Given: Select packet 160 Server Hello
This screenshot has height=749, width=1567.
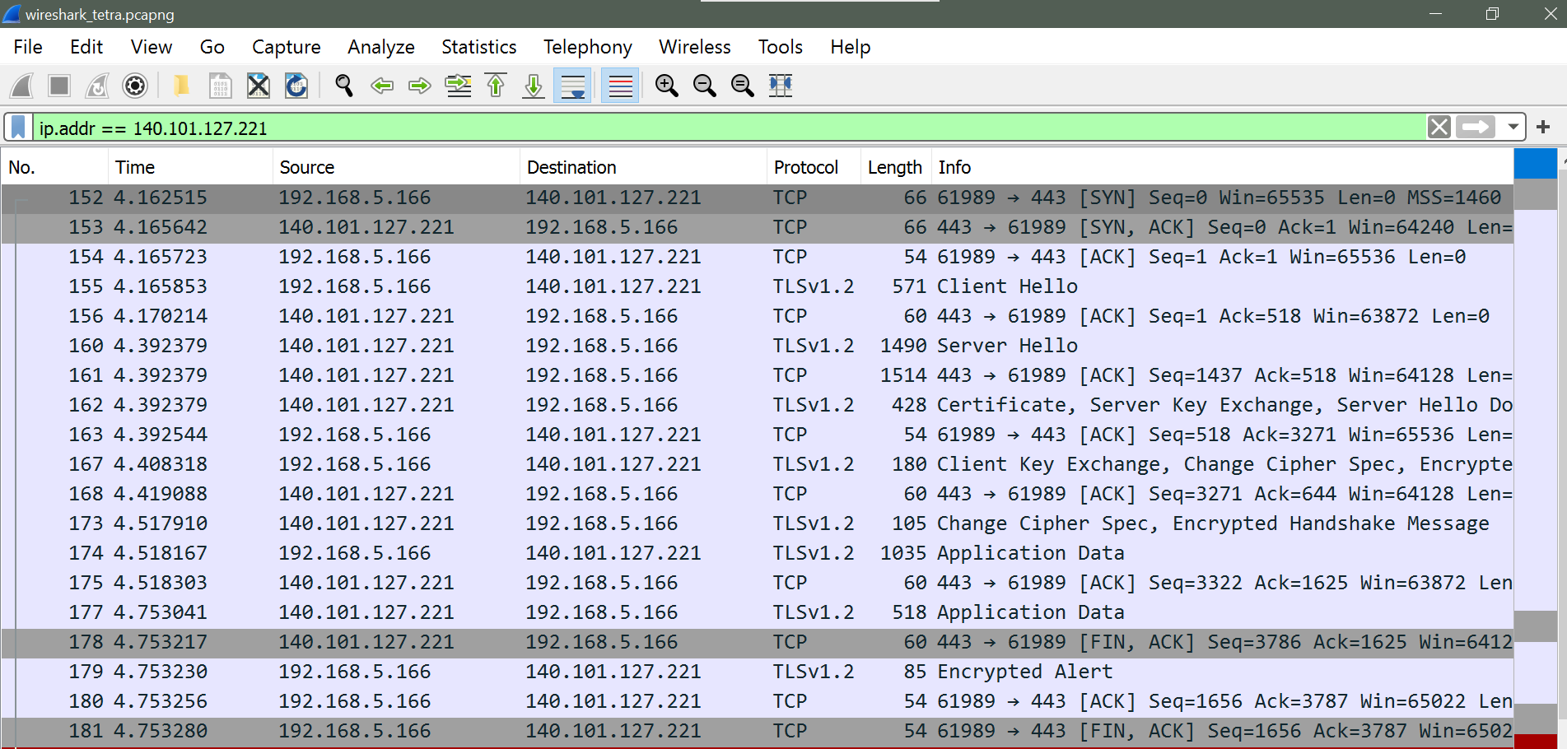Looking at the screenshot, I should click(x=758, y=346).
